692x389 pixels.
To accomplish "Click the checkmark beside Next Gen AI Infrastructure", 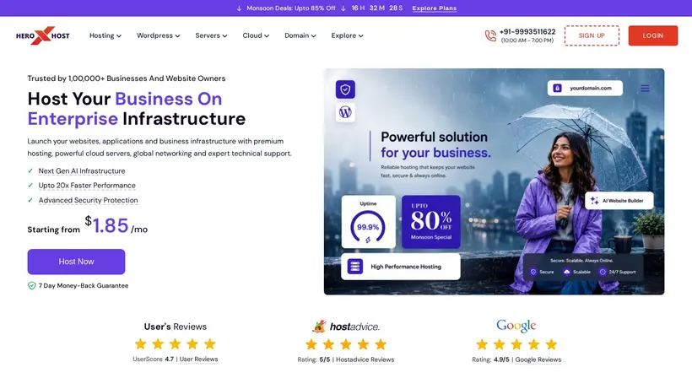I will coord(30,170).
